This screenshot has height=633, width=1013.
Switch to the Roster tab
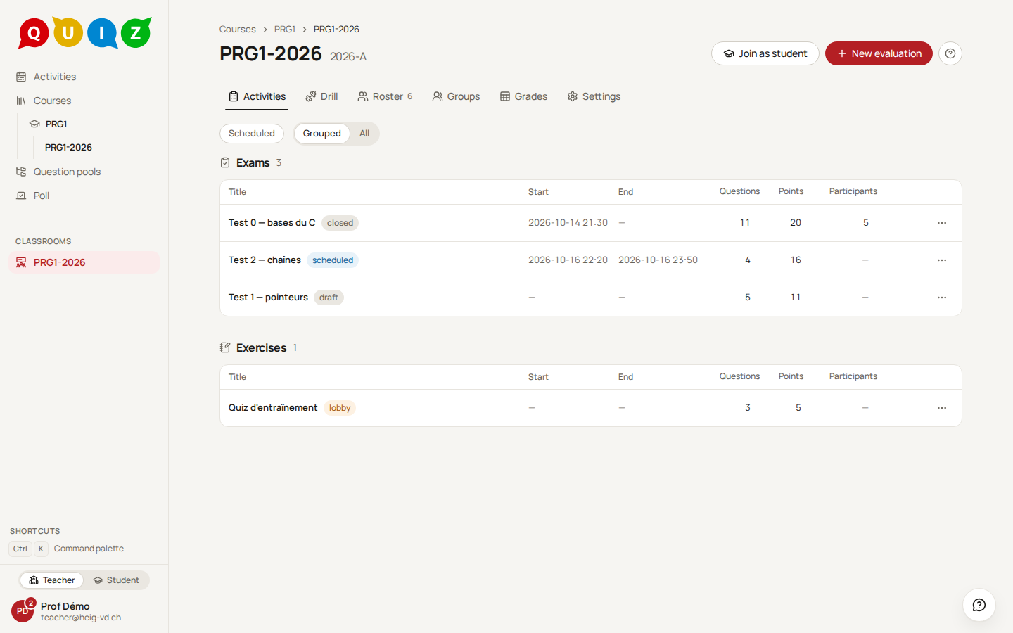coord(385,96)
